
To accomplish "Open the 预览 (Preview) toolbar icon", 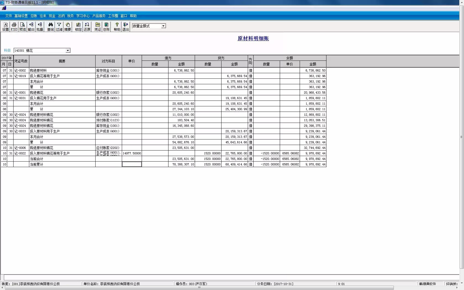I will click(23, 27).
